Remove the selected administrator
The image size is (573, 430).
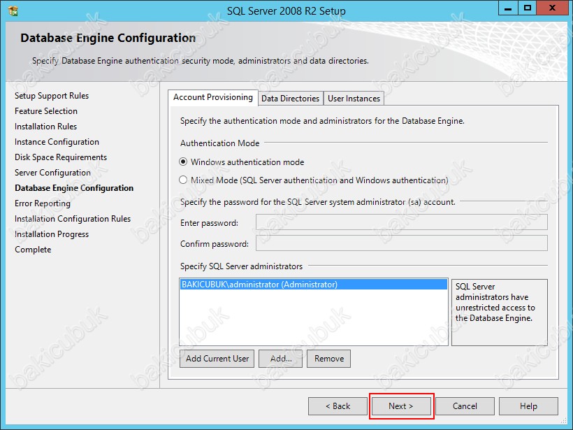point(329,359)
